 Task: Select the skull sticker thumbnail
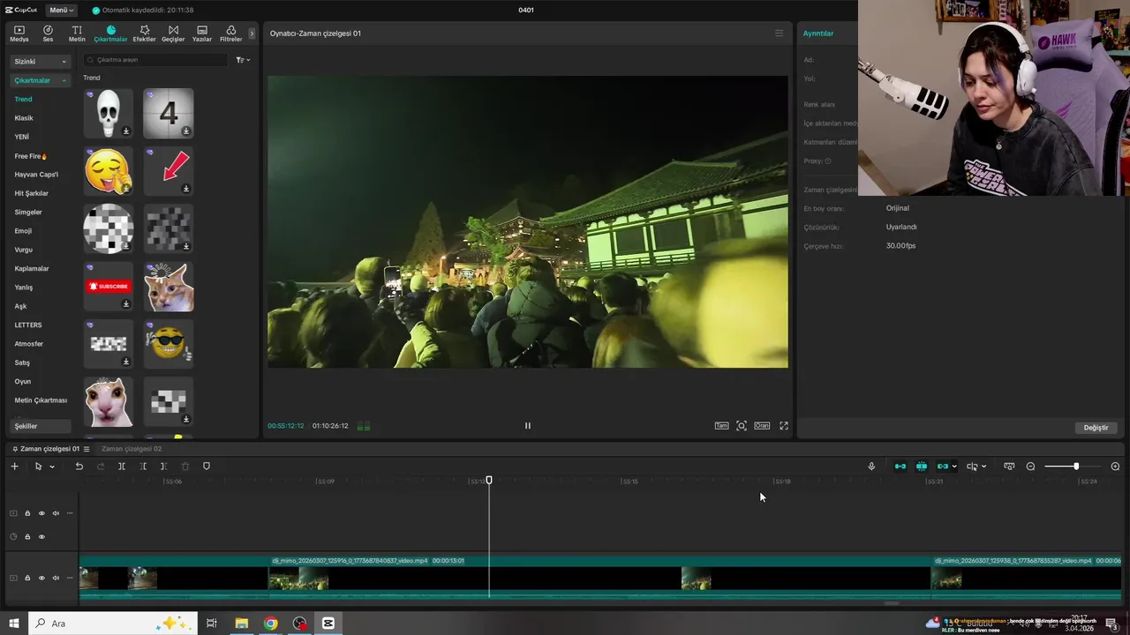tap(108, 113)
